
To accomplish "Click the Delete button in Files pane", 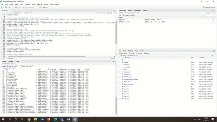I will [132, 53].
